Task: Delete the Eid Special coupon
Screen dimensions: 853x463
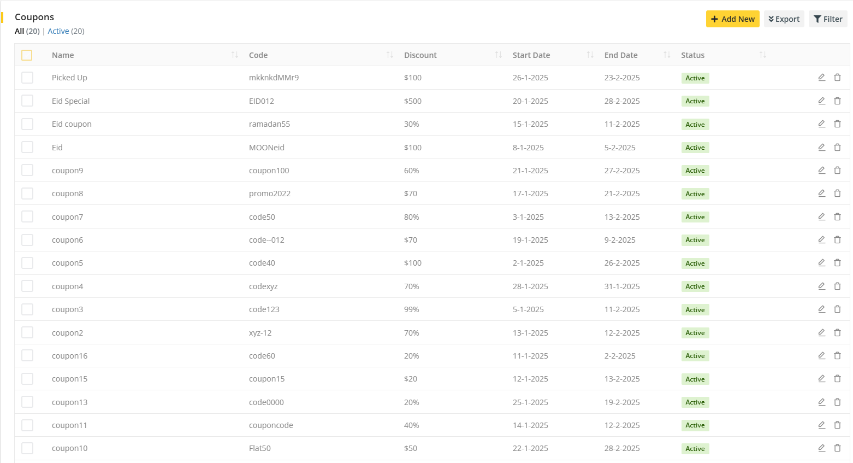Action: [837, 101]
